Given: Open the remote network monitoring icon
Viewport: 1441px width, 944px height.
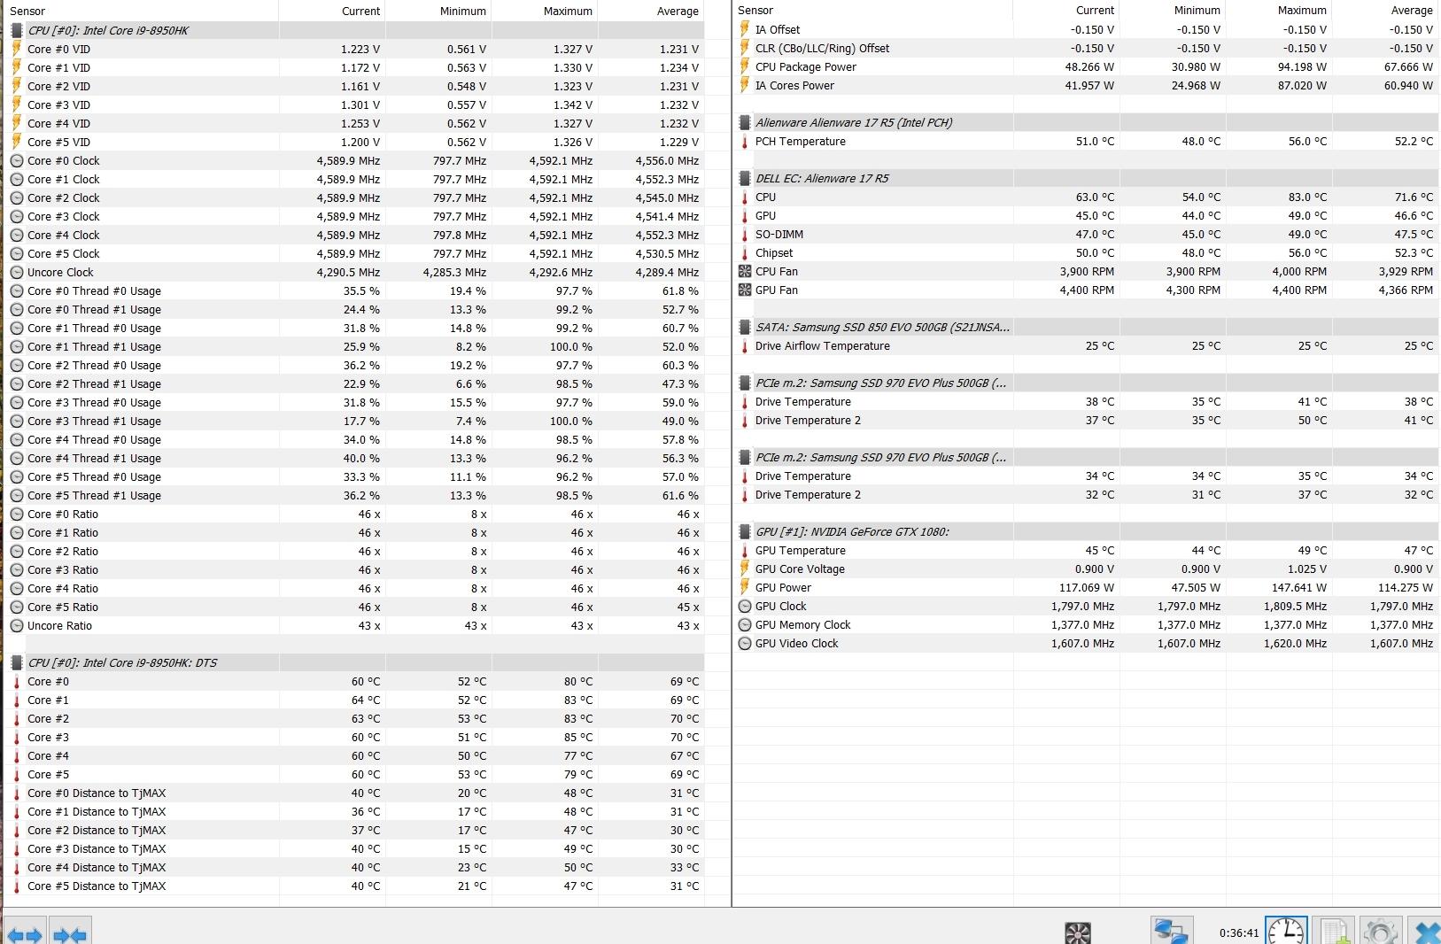Looking at the screenshot, I should pyautogui.click(x=1169, y=932).
